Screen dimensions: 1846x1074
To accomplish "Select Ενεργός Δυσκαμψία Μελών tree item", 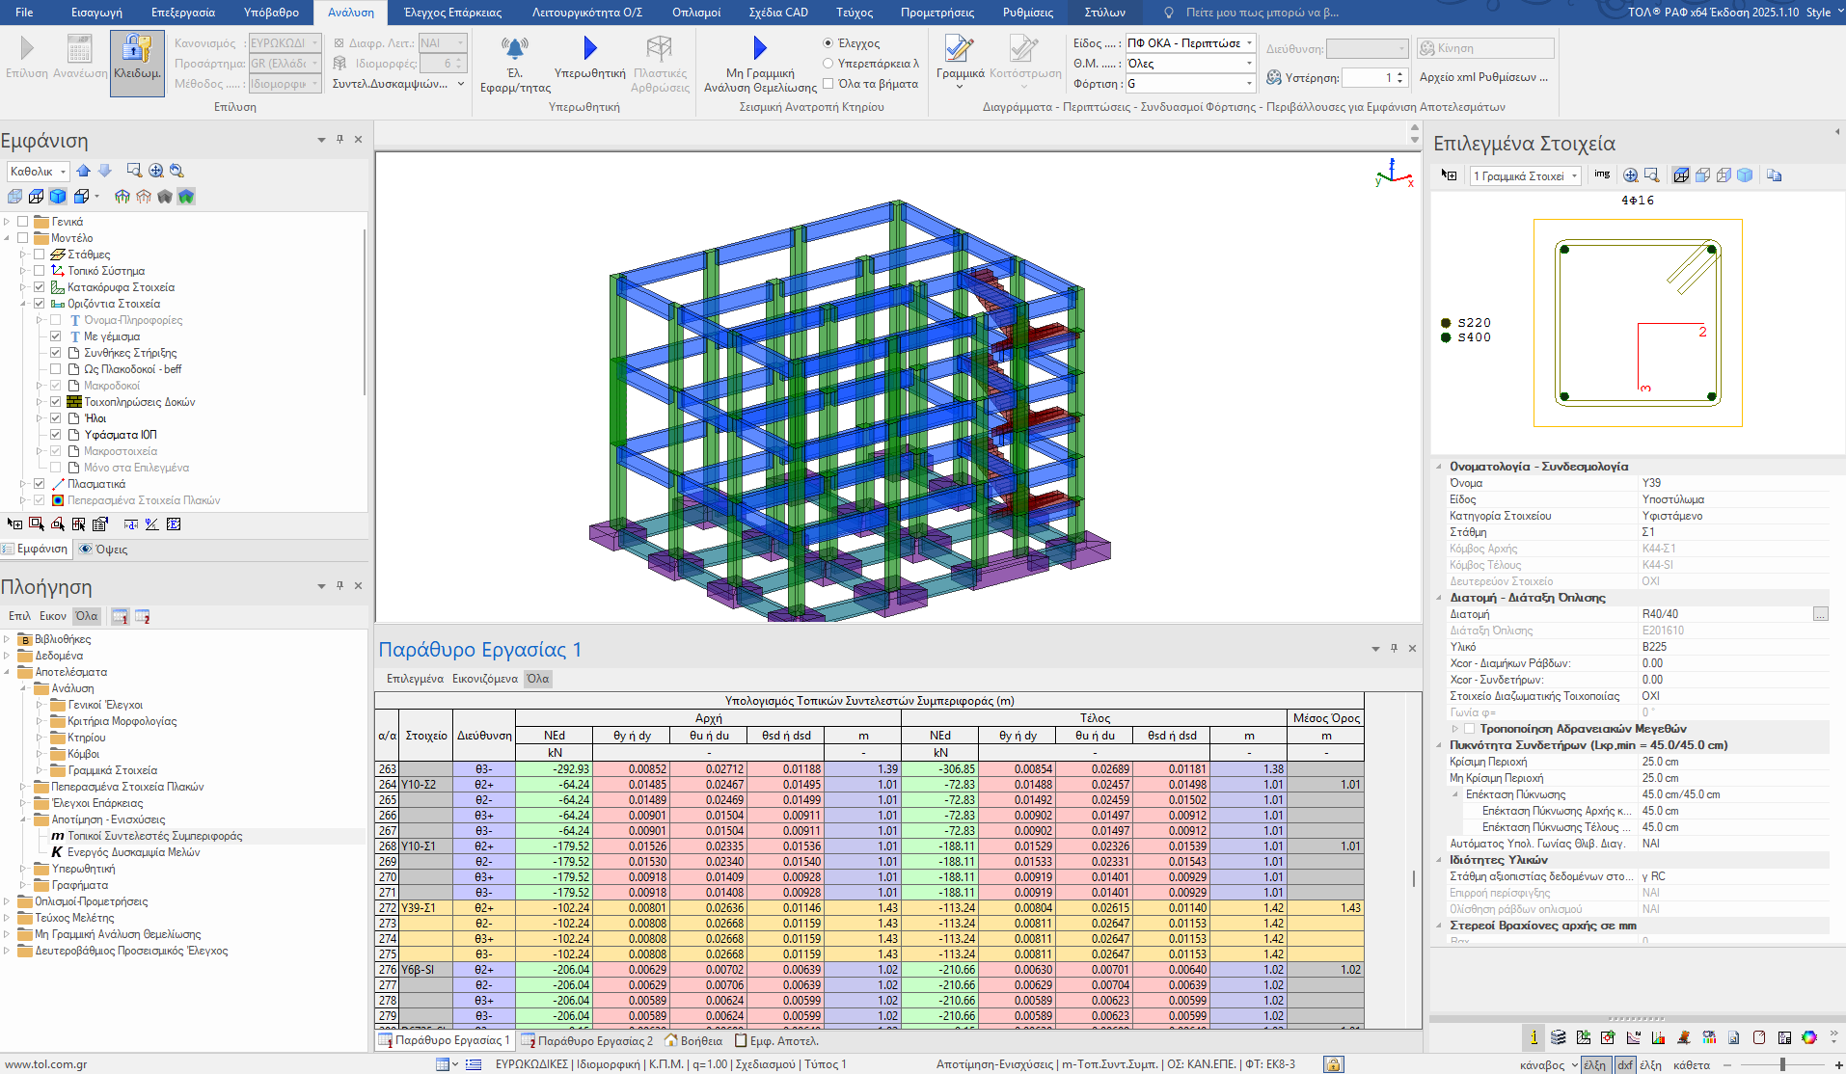I will tap(133, 852).
